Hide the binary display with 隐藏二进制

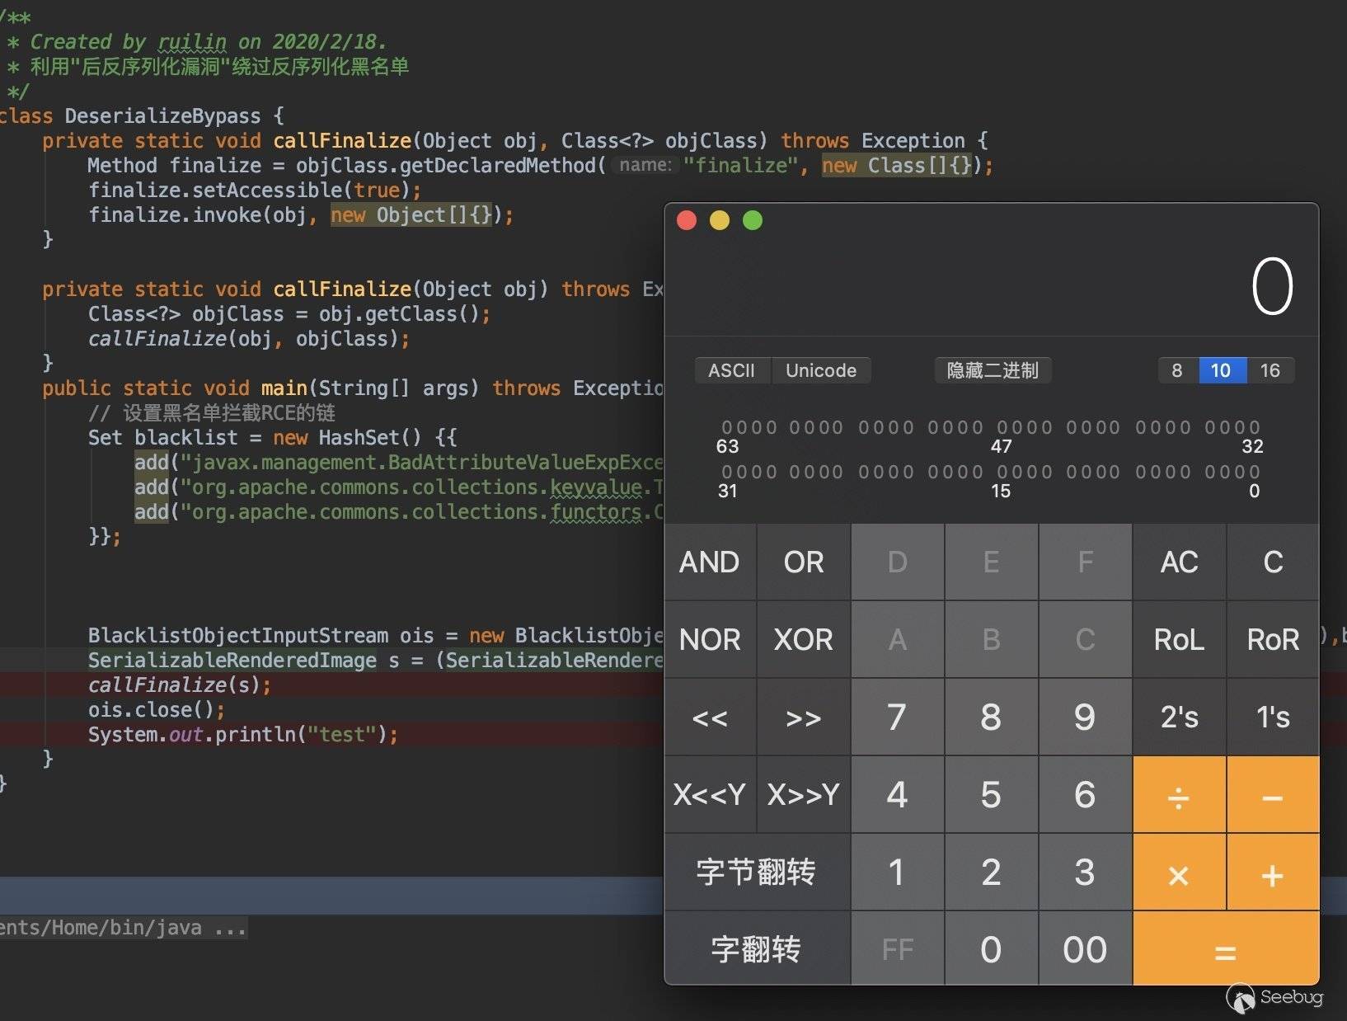[x=992, y=370]
